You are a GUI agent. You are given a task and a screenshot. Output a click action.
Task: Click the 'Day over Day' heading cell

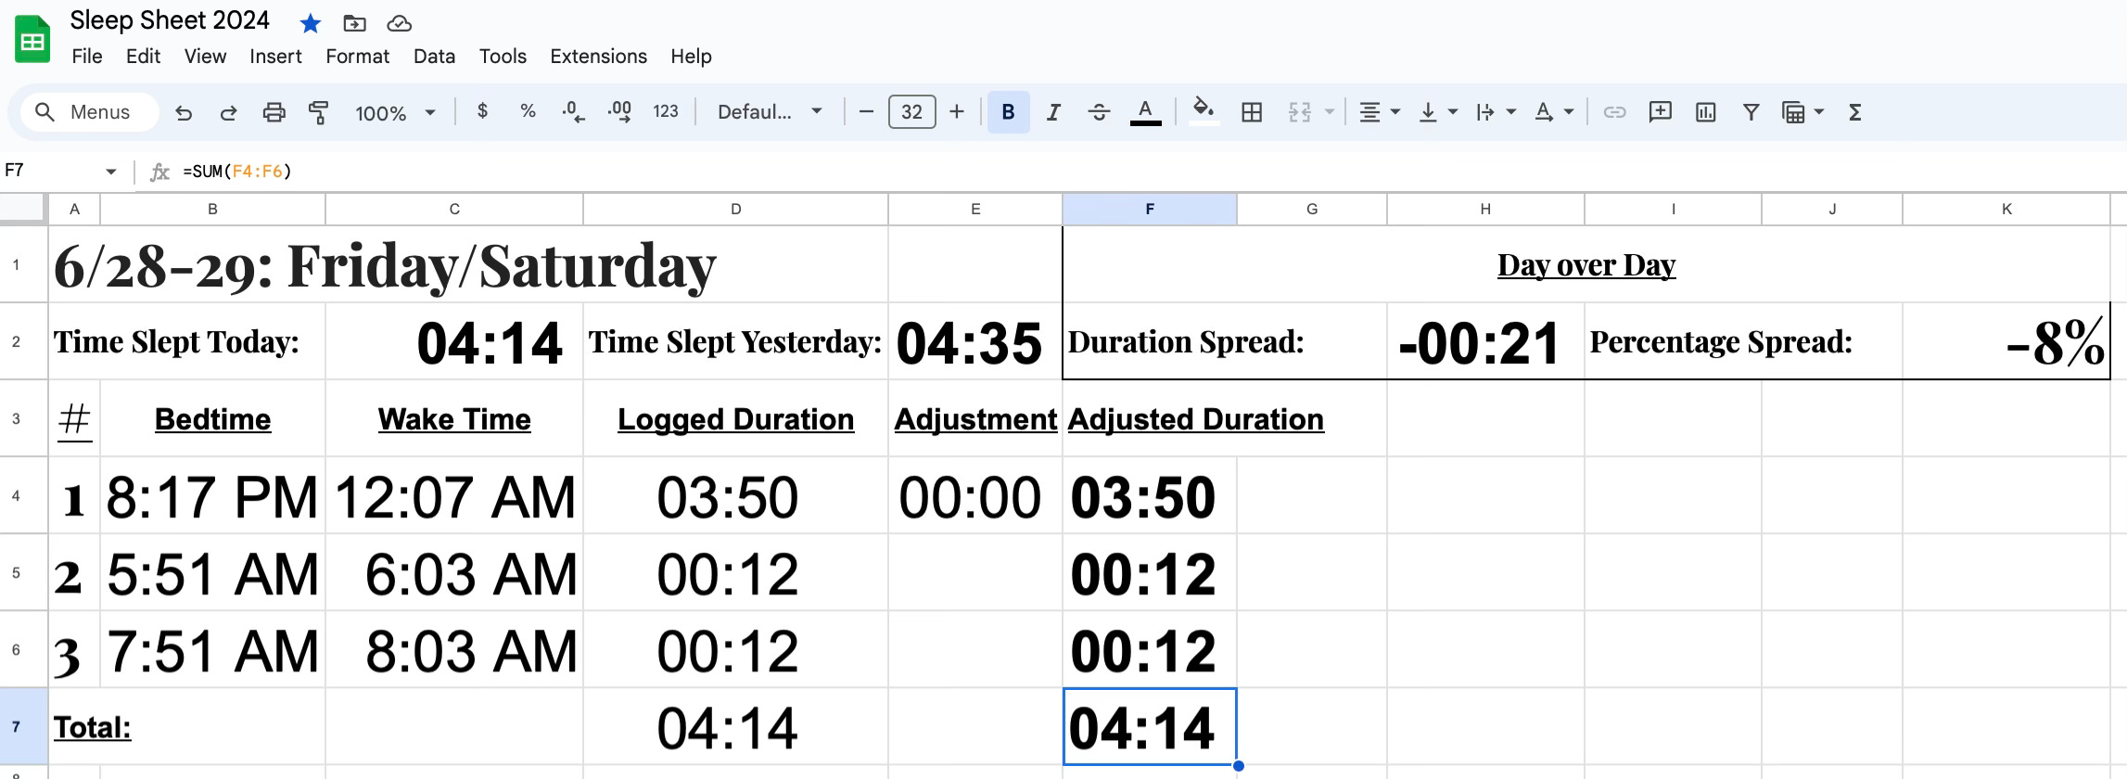[1586, 264]
